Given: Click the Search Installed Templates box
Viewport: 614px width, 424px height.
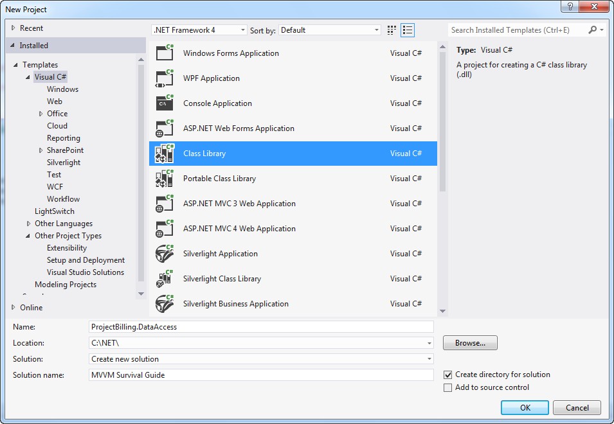Looking at the screenshot, I should 518,30.
